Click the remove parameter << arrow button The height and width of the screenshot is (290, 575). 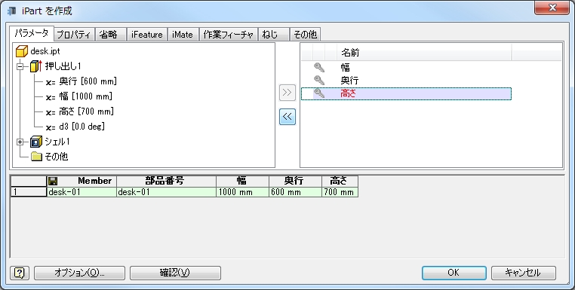(287, 117)
